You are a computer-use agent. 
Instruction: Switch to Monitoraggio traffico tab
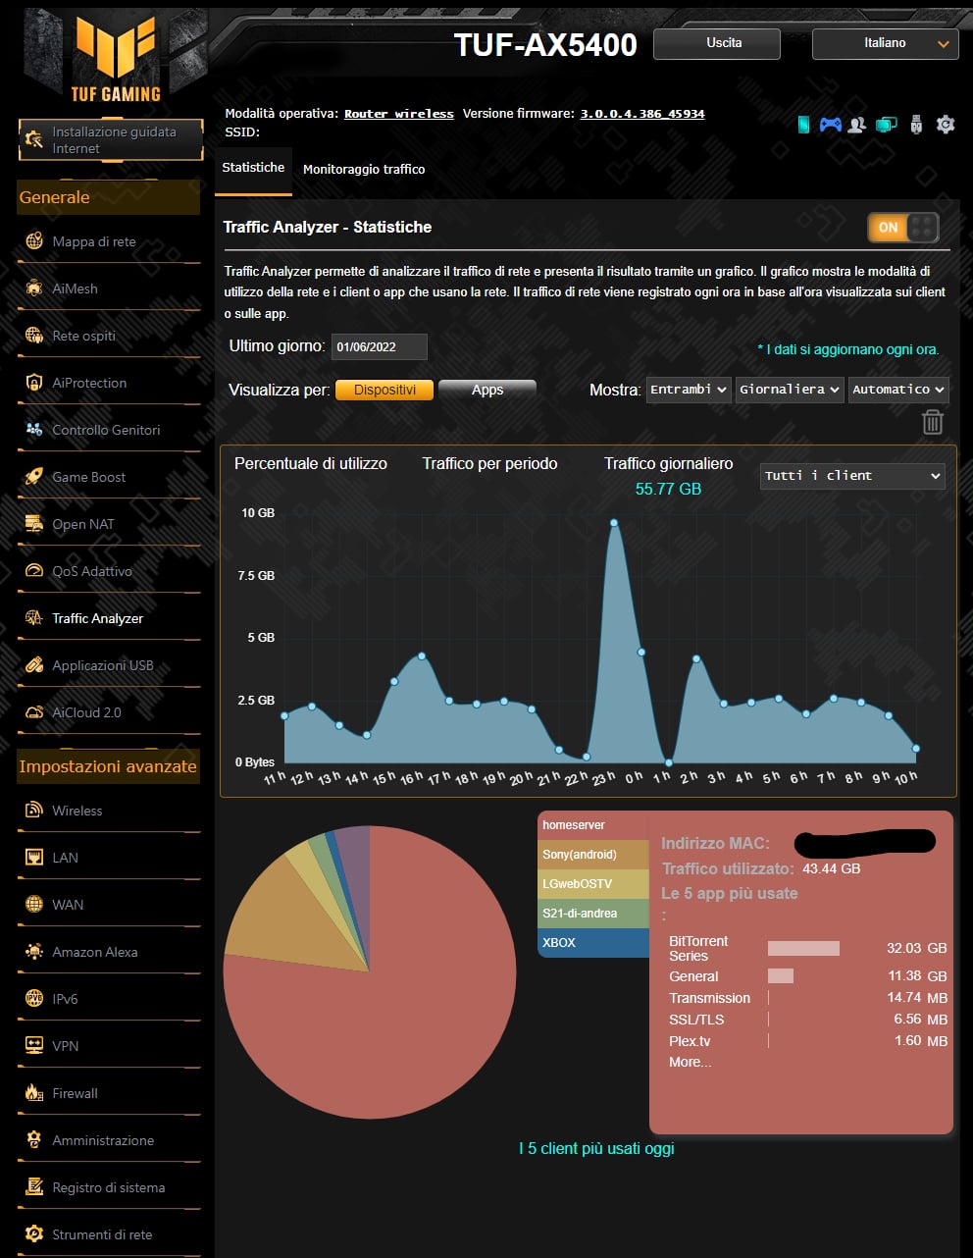point(364,169)
